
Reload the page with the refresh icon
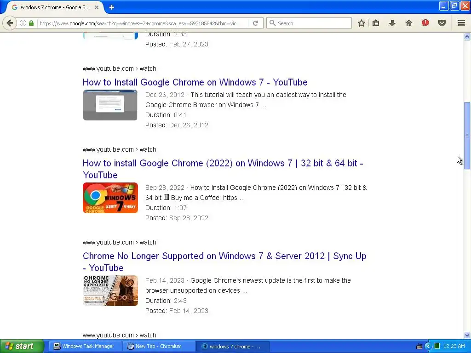[x=256, y=23]
